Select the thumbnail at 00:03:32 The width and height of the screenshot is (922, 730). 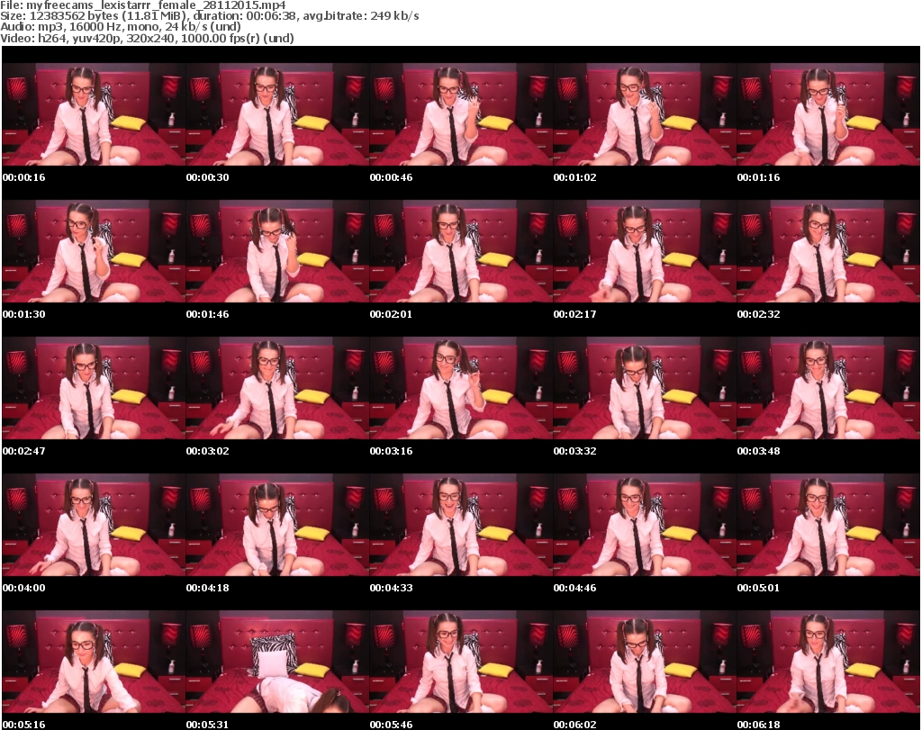click(x=645, y=389)
